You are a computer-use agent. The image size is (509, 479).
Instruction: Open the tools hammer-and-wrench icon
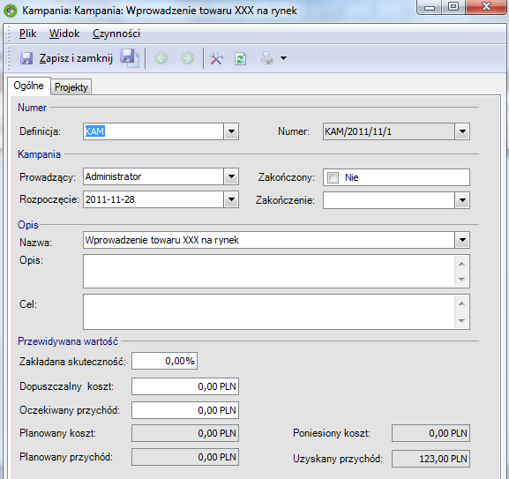216,59
